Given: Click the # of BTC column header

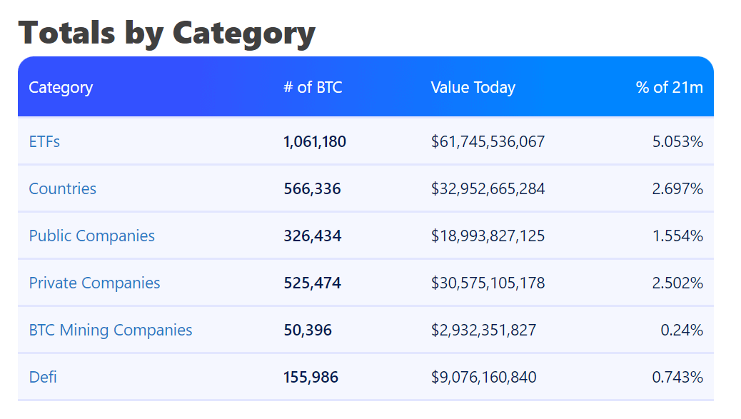Looking at the screenshot, I should point(313,87).
